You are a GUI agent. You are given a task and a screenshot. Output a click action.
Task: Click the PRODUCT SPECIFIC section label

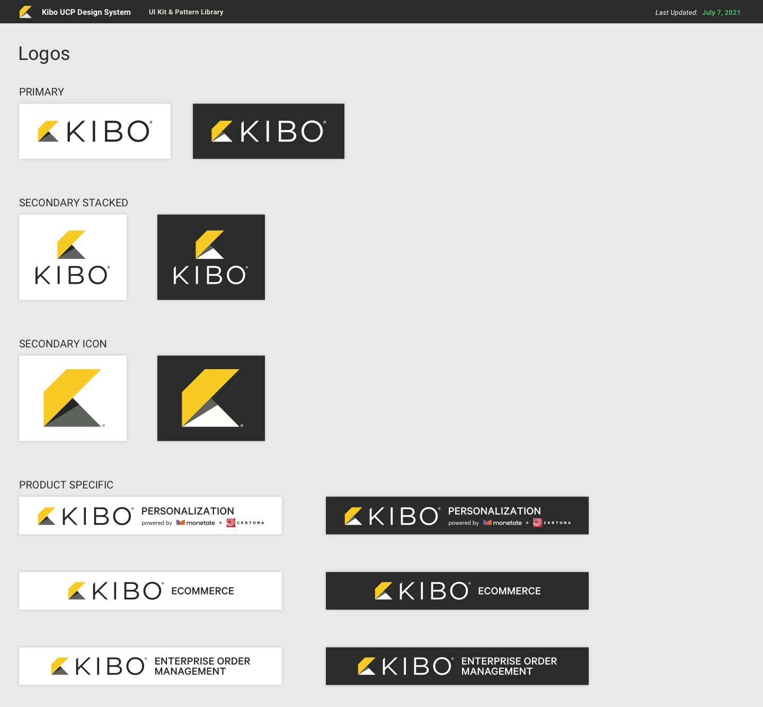click(x=66, y=485)
